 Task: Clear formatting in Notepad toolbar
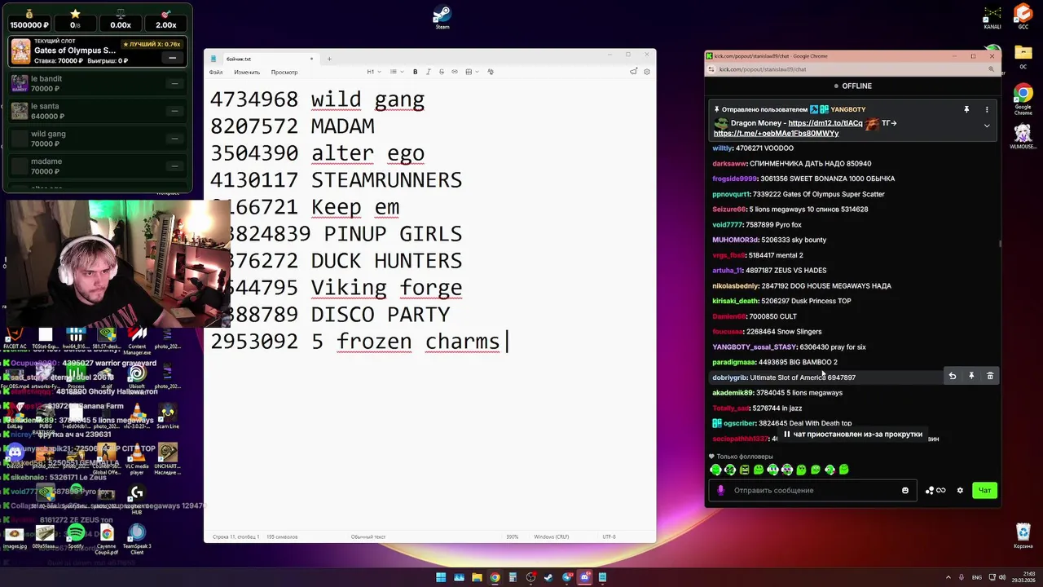[x=491, y=72]
